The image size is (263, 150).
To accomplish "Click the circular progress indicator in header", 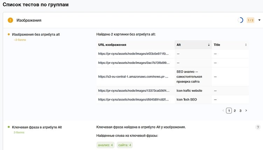I will [x=240, y=20].
